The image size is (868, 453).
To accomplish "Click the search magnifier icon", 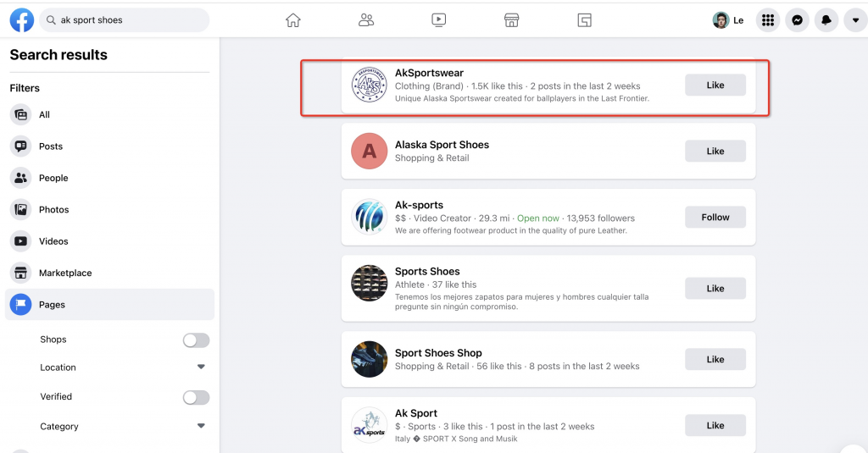I will [x=51, y=20].
